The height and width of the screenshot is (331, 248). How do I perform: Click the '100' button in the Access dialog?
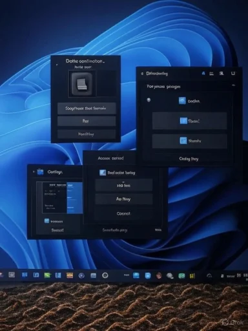[x=124, y=185]
